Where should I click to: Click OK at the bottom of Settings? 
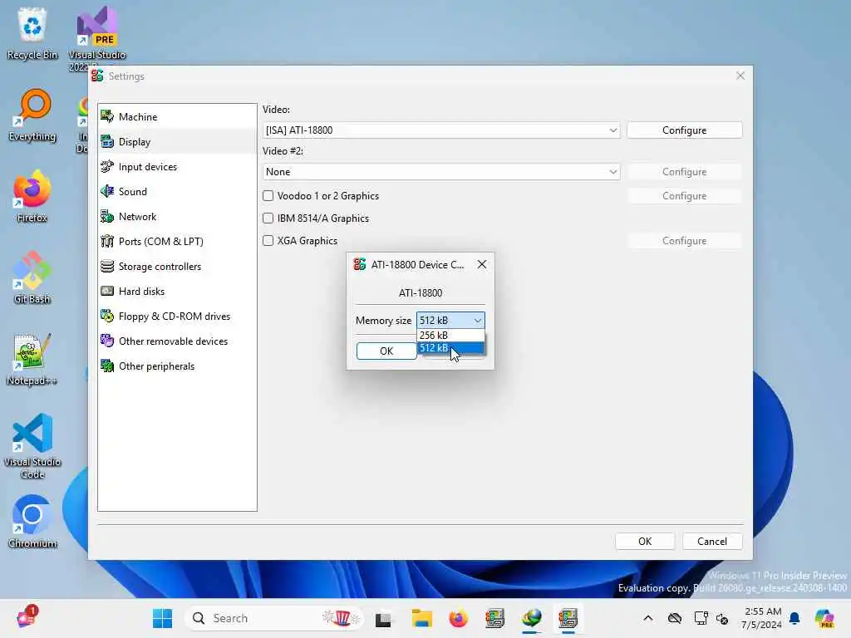click(645, 542)
